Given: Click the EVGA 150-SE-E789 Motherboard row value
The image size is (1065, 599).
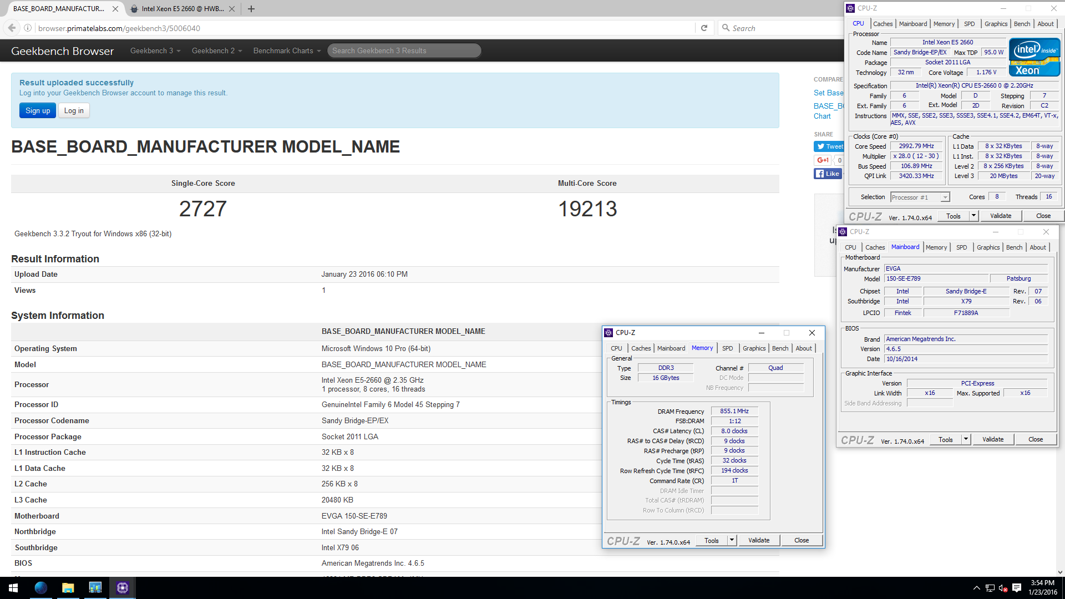Looking at the screenshot, I should coord(354,516).
